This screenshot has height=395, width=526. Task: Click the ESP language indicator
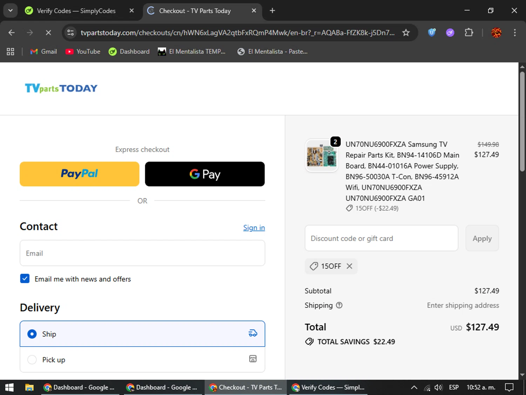pos(454,387)
